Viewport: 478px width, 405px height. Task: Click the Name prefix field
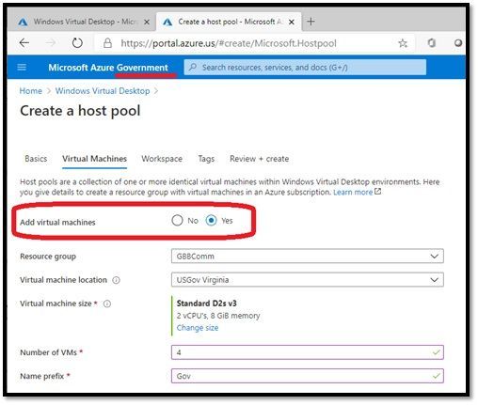(308, 376)
